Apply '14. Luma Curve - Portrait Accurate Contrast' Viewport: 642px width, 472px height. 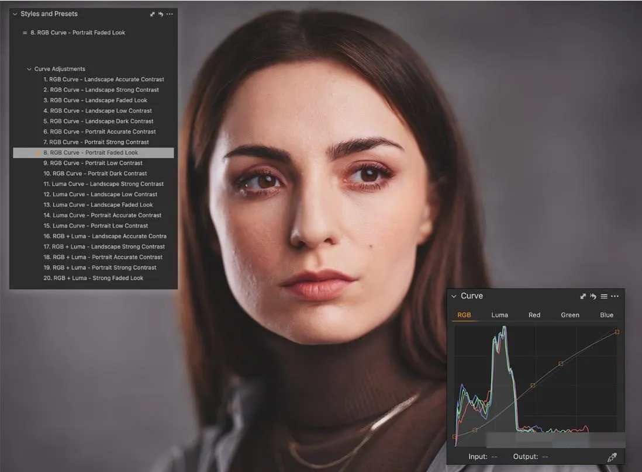(102, 216)
